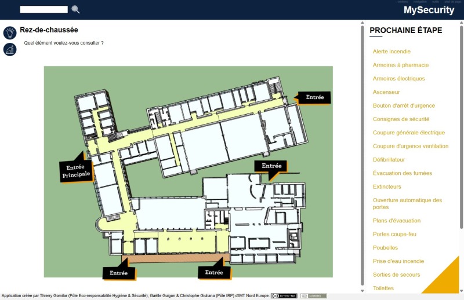The image size is (464, 300).
Task: Click the MySecurity title logo
Action: (x=429, y=10)
